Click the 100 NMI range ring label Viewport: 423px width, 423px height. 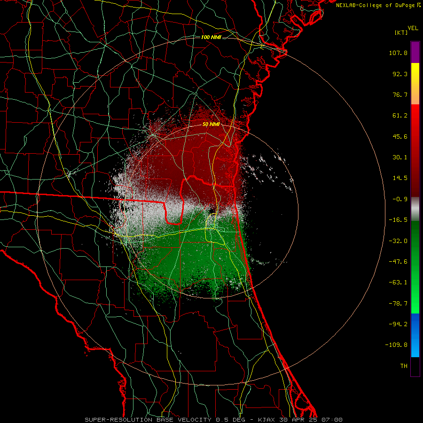(211, 37)
